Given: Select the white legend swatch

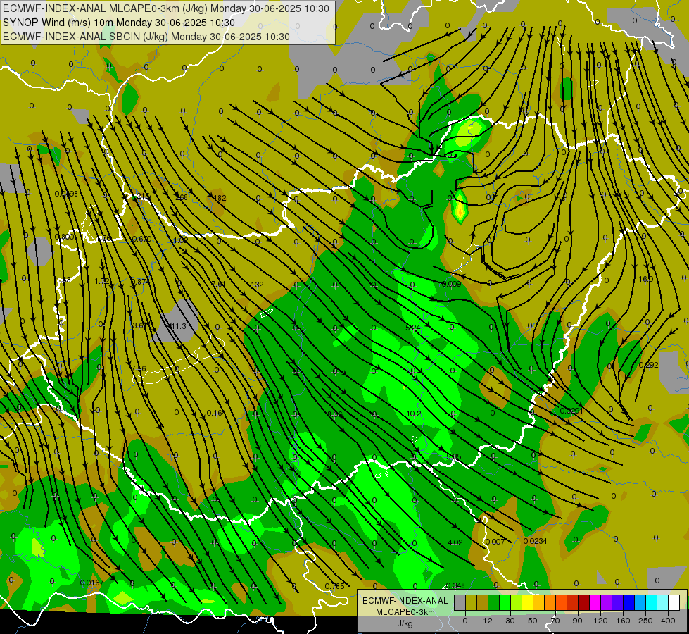Looking at the screenshot, I should [x=674, y=602].
